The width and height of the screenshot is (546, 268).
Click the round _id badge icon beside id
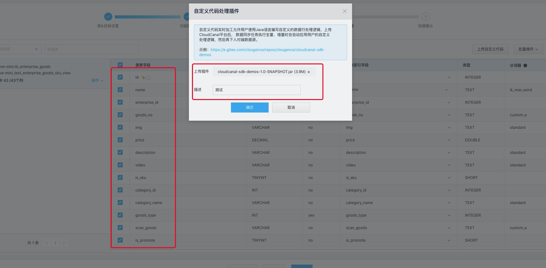(x=148, y=78)
